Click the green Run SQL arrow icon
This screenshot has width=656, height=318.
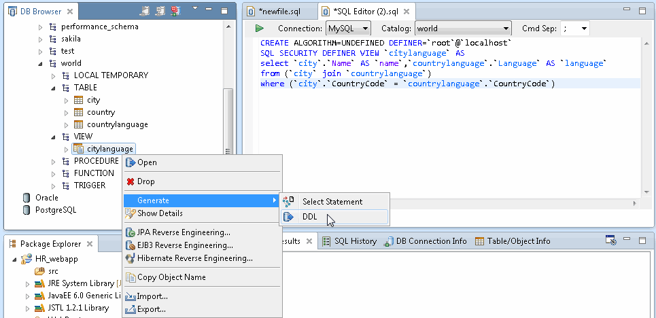pyautogui.click(x=260, y=29)
